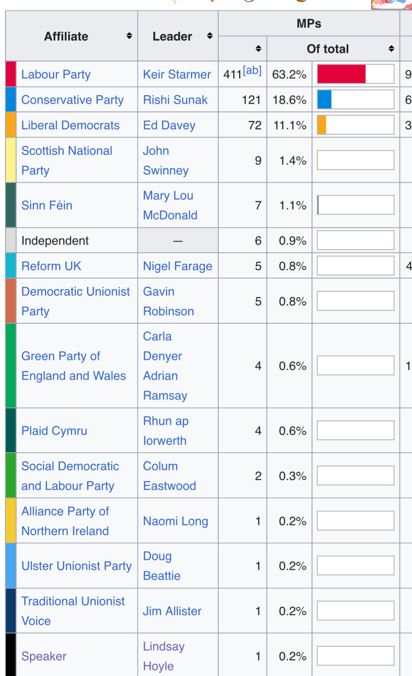Sort by Of total percentage
412x676 pixels.
point(391,49)
